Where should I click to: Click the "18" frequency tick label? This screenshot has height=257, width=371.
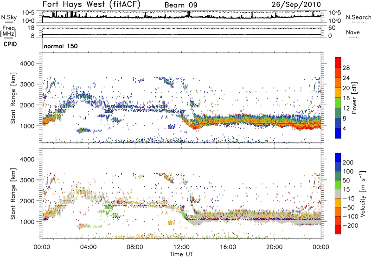(x=31, y=28)
